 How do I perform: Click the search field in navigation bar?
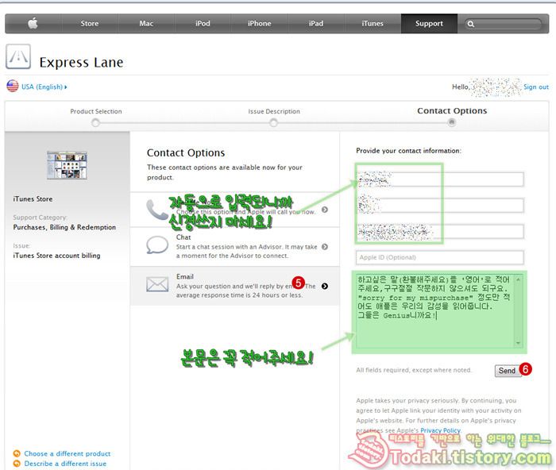click(503, 24)
